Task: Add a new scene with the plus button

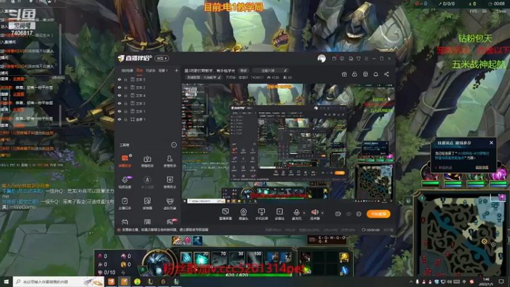Action: (x=177, y=70)
